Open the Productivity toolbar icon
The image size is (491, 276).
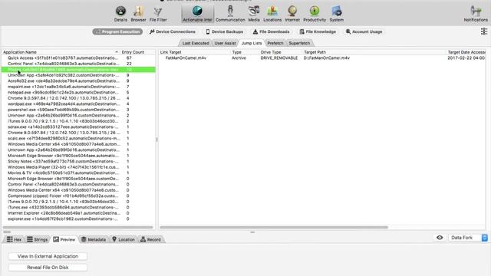[x=315, y=14]
